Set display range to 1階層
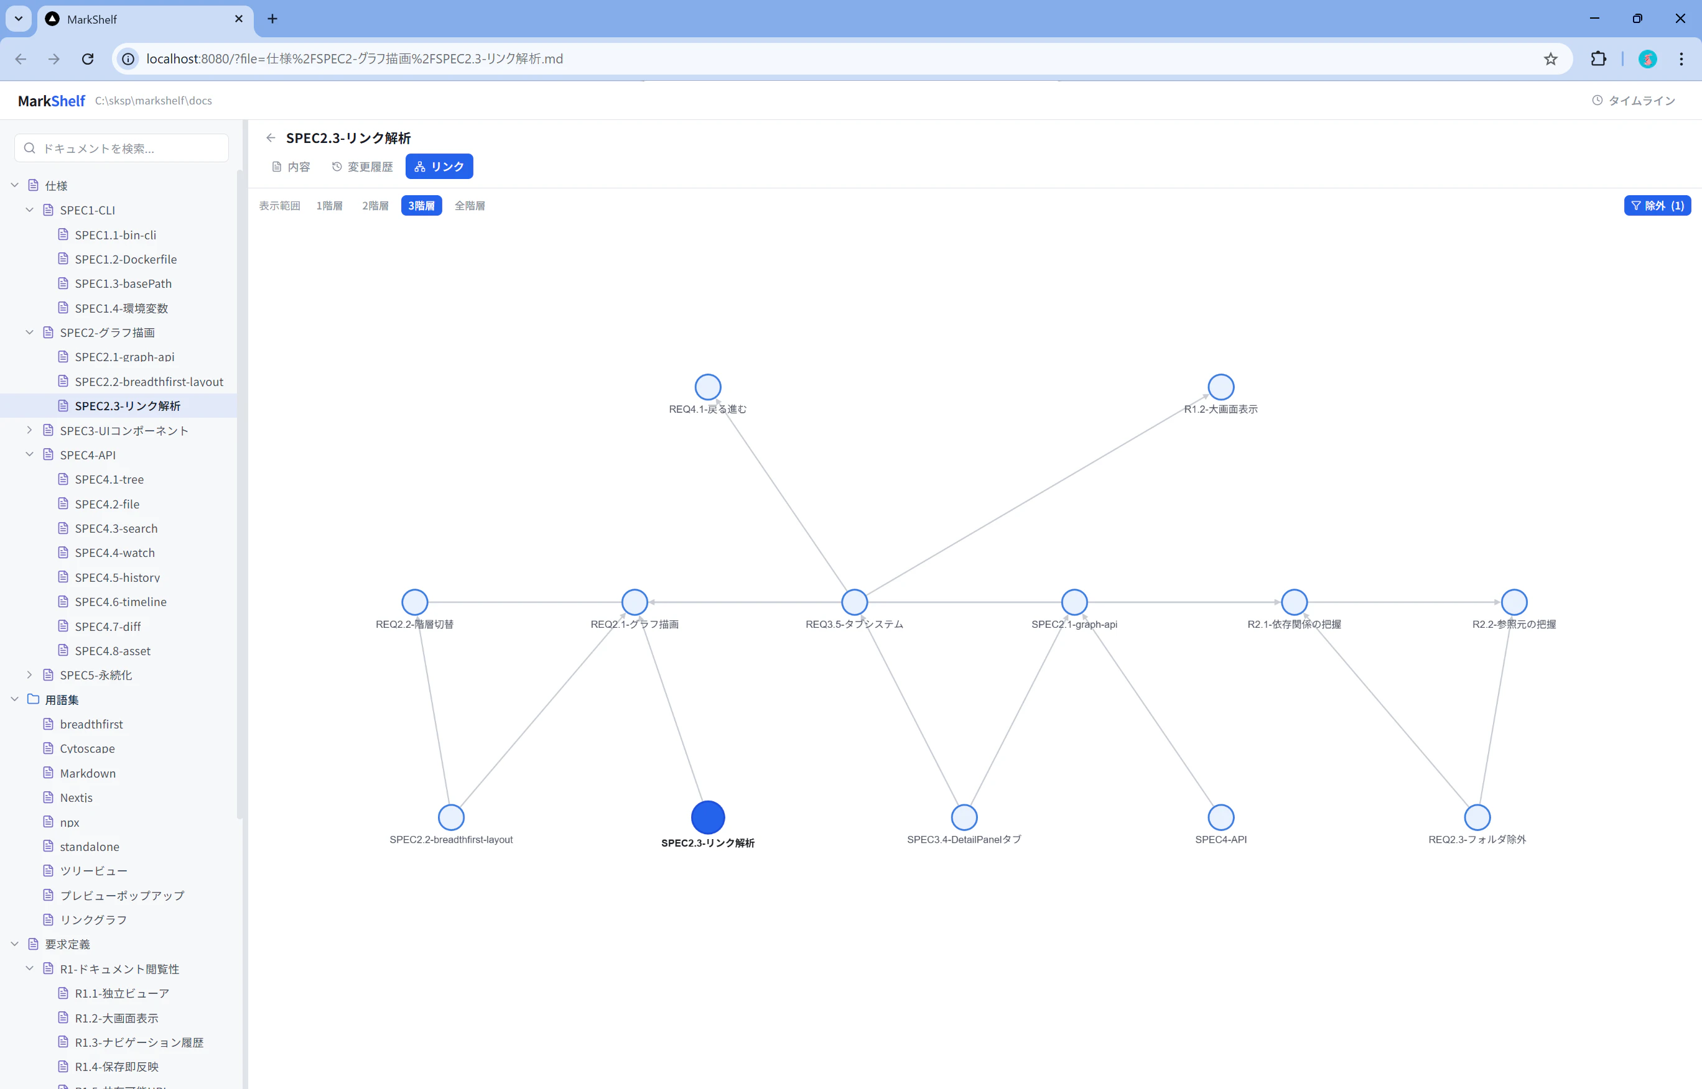This screenshot has width=1702, height=1089. (329, 206)
